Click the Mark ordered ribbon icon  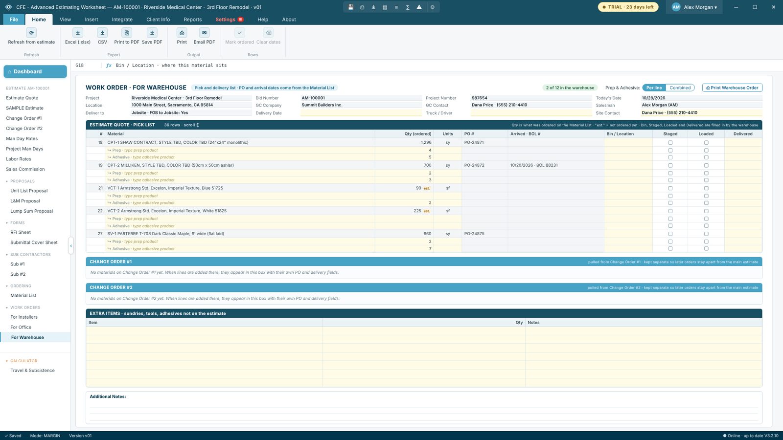pyautogui.click(x=239, y=33)
